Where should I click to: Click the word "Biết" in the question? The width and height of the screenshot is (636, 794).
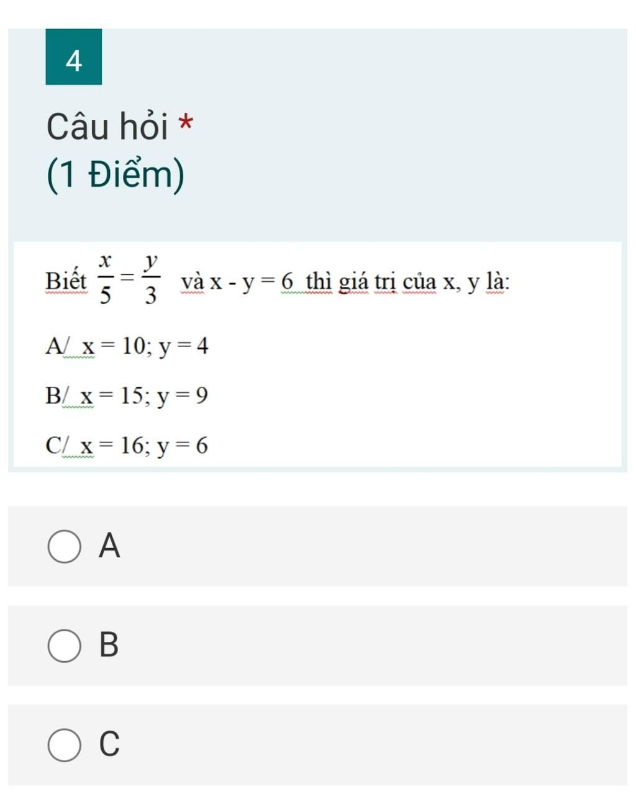(66, 281)
